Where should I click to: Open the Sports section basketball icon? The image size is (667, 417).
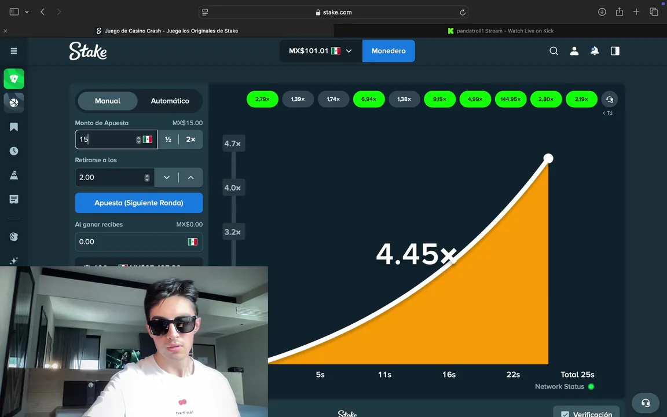click(x=14, y=103)
